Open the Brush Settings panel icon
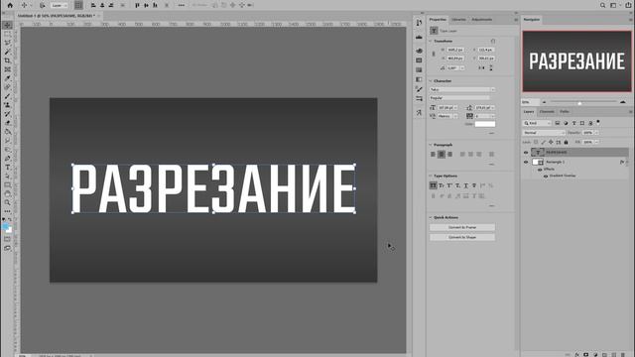The height and width of the screenshot is (357, 635). coord(419,89)
